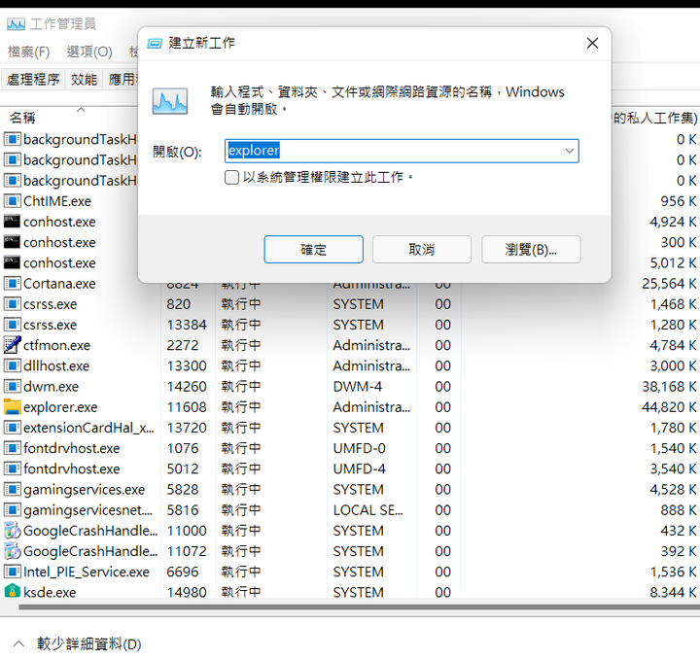Select the conhost.exe icon with 4,924 K
Viewport: 700px width, 659px height.
click(12, 222)
